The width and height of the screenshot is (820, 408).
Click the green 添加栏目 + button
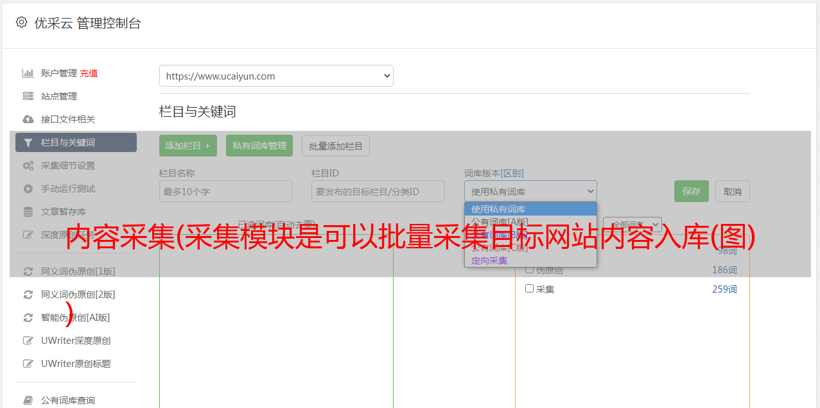tap(188, 146)
